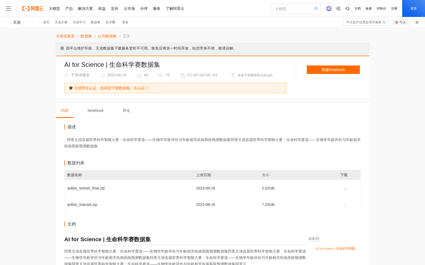Switch to the Notebook tab
Viewport: 425px width, 265px height.
(96, 111)
